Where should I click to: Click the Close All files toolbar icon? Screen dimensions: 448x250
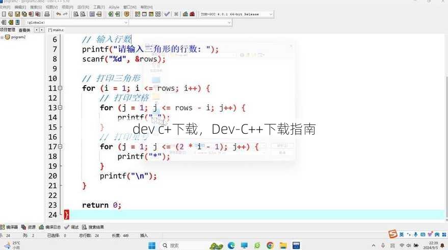pos(38,14)
